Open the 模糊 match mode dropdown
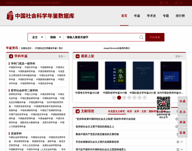The width and height of the screenshot is (192, 151). 55,37
